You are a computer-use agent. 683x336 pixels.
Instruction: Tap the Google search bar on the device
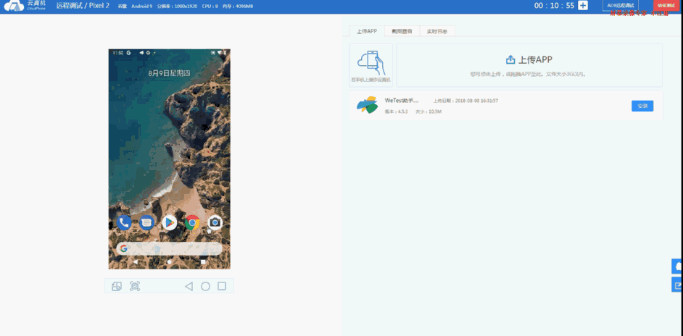pos(169,248)
